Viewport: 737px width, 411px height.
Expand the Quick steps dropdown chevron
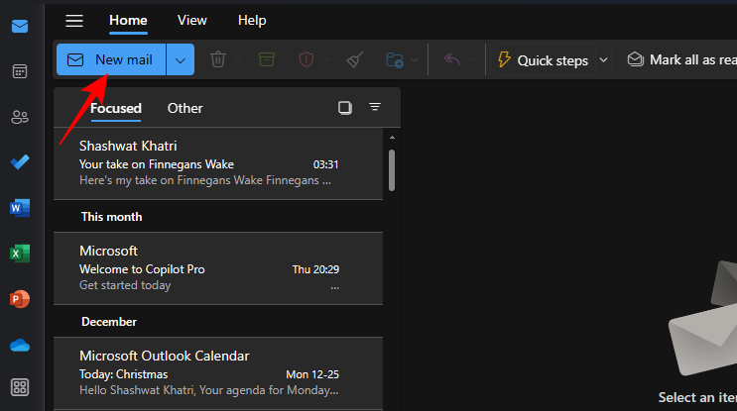(603, 60)
